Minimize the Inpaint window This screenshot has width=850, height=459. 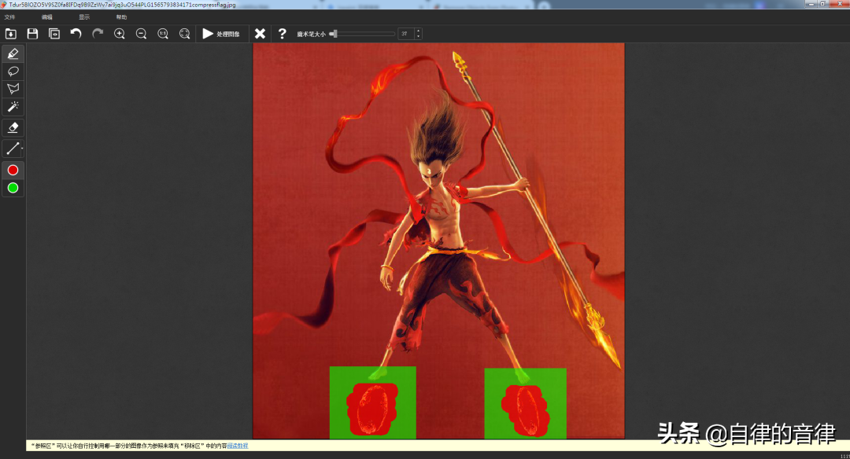(x=811, y=4)
